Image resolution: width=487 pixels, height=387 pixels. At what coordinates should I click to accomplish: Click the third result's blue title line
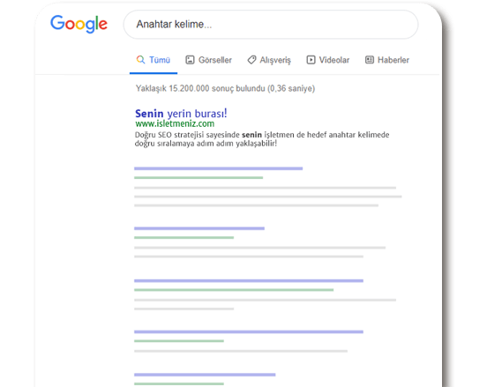tap(199, 228)
